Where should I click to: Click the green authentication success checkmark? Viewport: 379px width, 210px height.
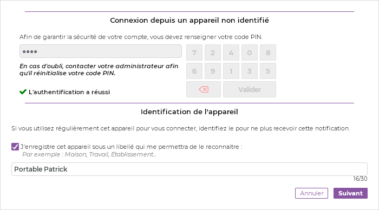pos(23,92)
